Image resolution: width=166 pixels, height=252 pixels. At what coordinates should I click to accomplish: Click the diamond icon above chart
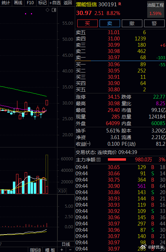tap(47, 10)
